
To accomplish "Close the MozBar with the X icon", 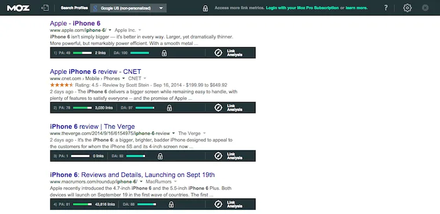I will point(425,8).
